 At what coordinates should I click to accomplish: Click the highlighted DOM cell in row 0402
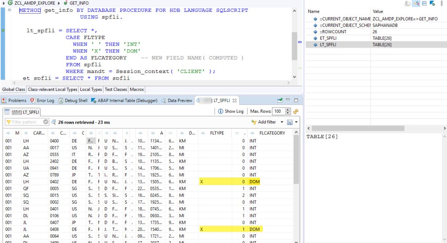[254, 182]
